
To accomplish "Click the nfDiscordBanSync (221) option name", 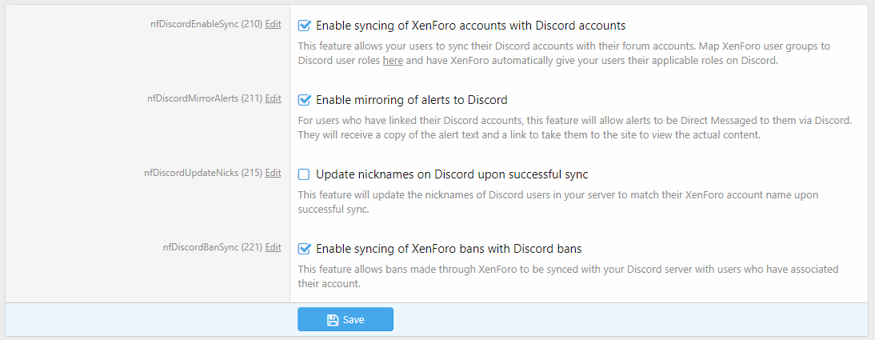I will 212,247.
